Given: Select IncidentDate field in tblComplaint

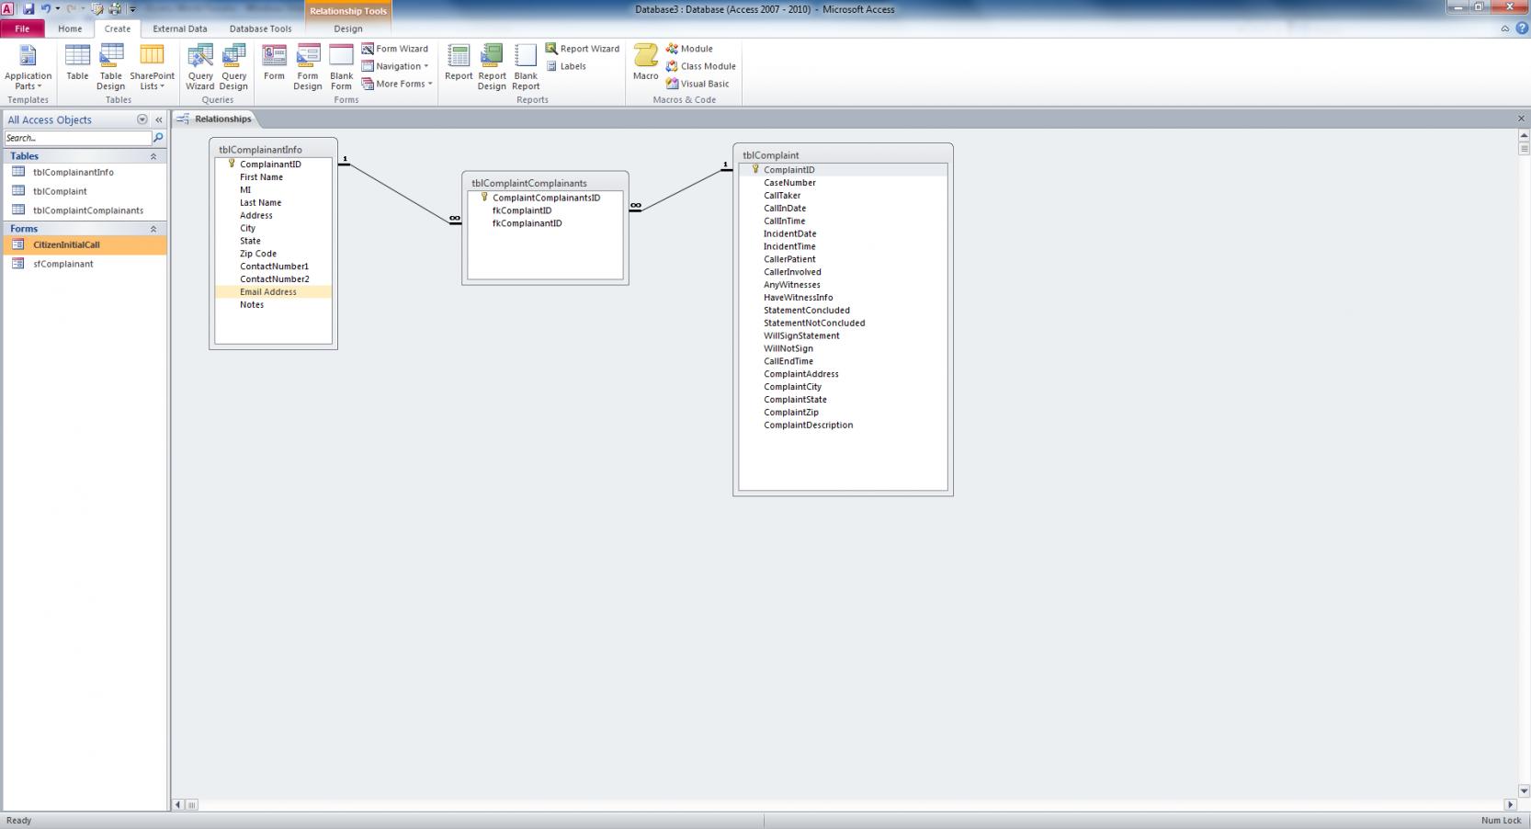Looking at the screenshot, I should click(x=843, y=233).
